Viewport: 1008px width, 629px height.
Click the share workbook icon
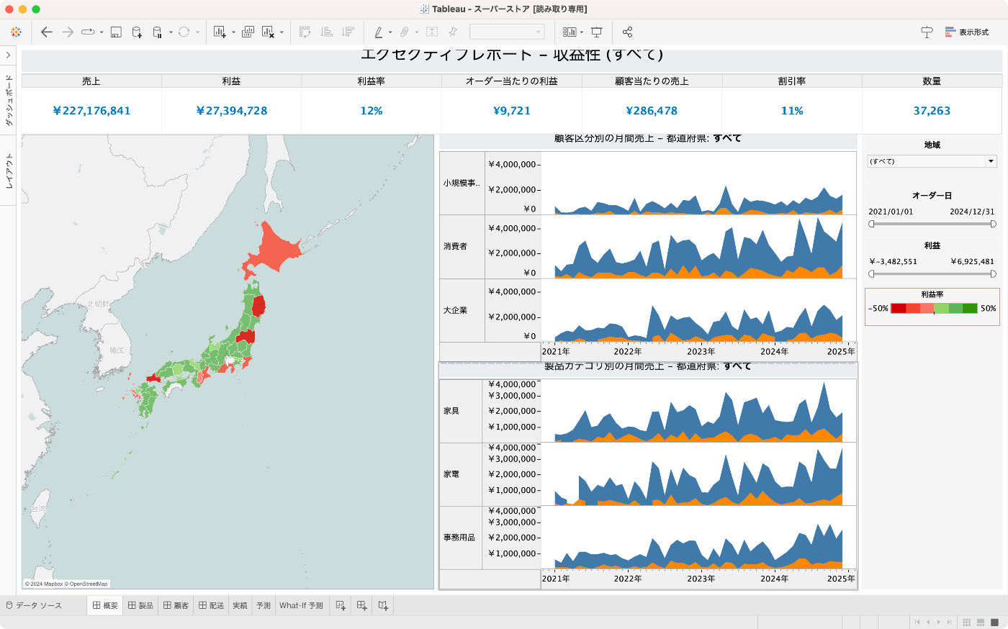pos(627,32)
